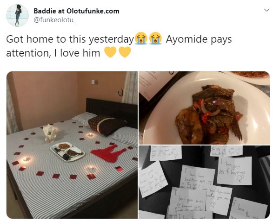Open Baddie at Olotufunke.com profile name
Image resolution: width=273 pixels, height=221 pixels.
point(76,11)
